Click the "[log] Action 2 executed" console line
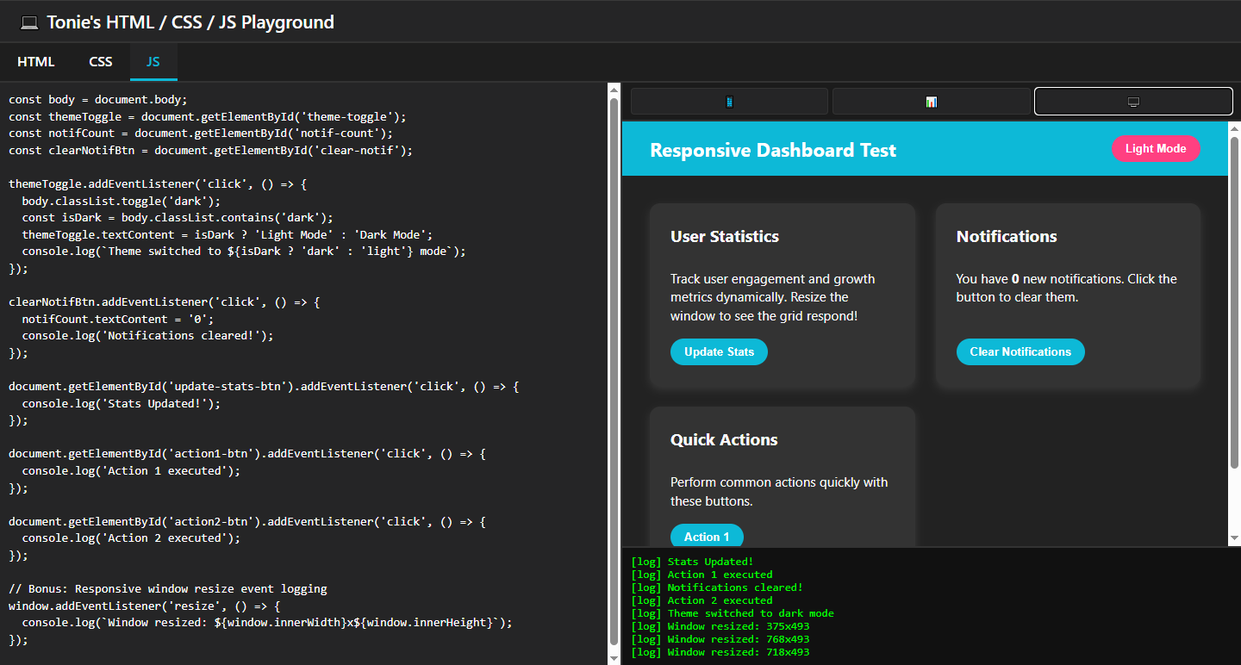The height and width of the screenshot is (665, 1241). (x=702, y=600)
